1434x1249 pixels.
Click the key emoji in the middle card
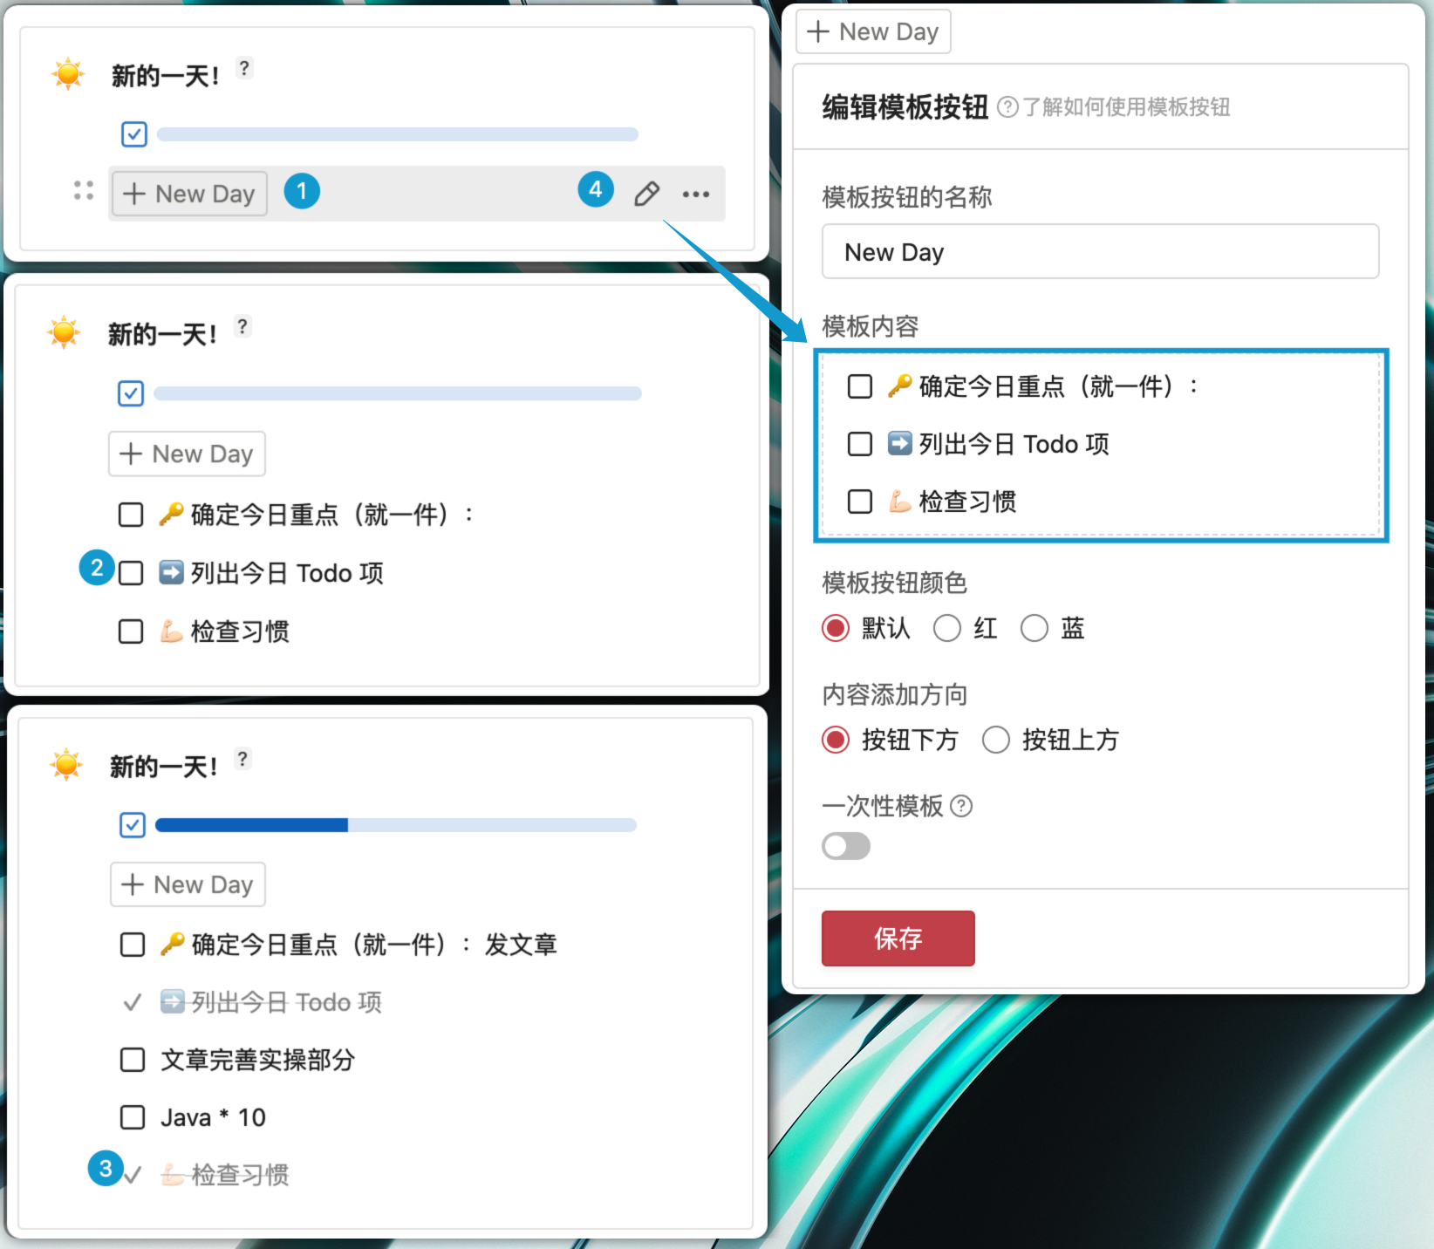pyautogui.click(x=171, y=515)
